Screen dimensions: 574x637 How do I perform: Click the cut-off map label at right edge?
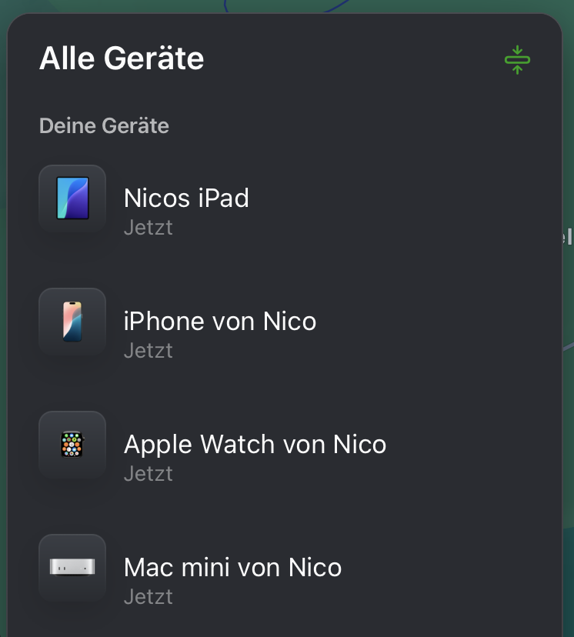pos(569,237)
